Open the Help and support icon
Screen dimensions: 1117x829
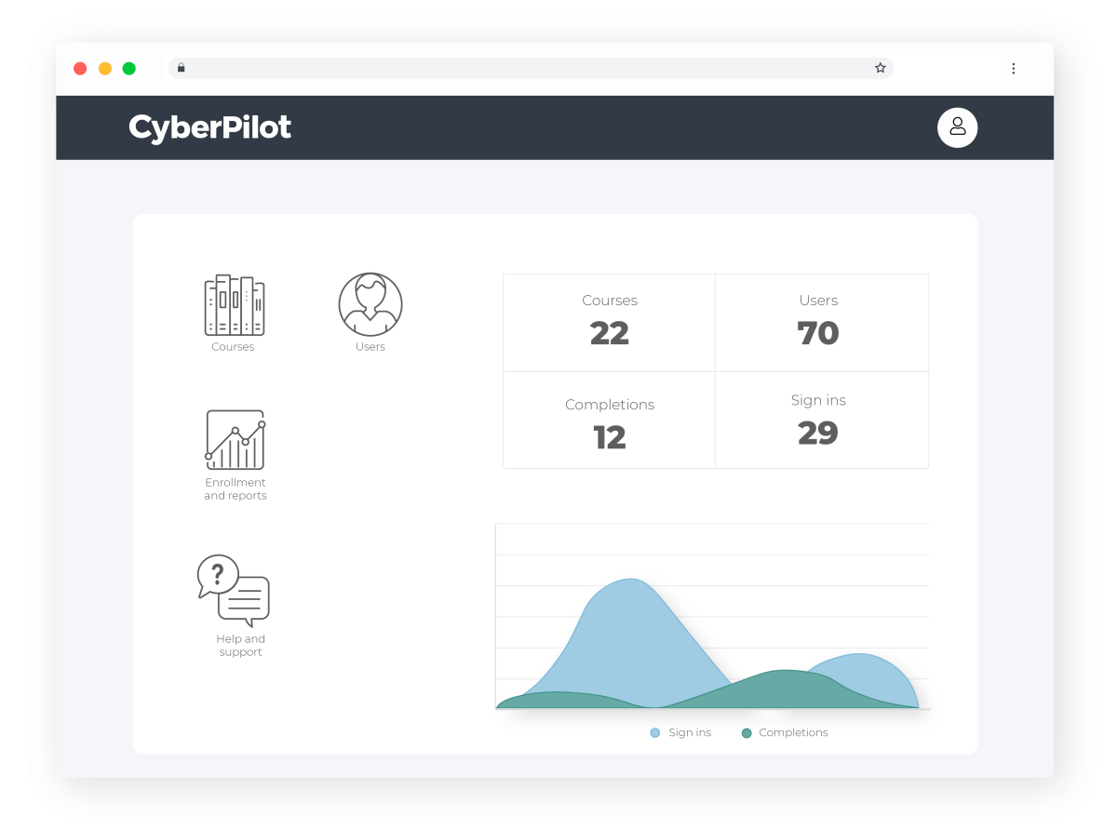coord(233,591)
